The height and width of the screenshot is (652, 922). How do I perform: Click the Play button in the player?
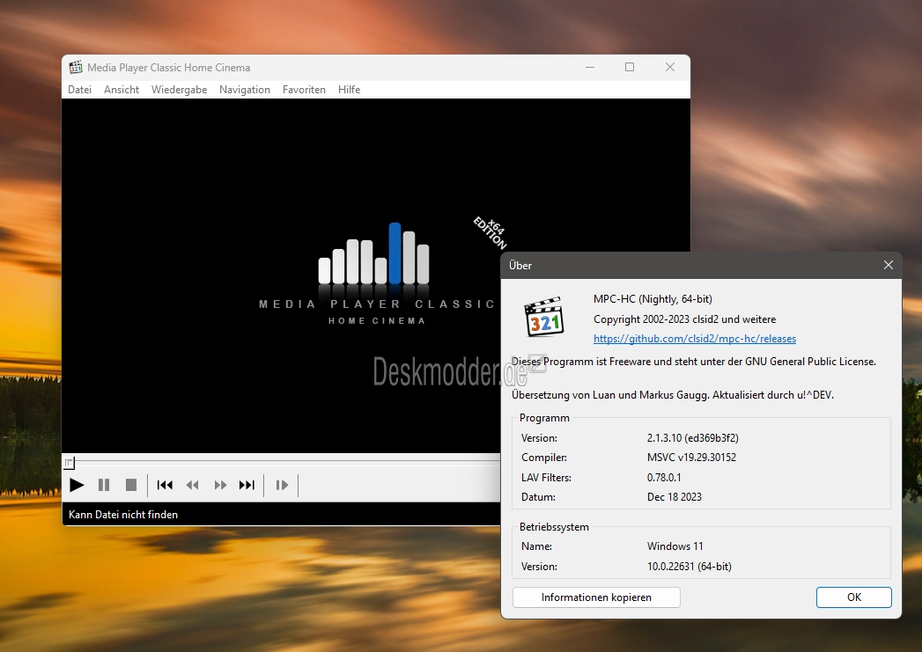click(x=77, y=485)
